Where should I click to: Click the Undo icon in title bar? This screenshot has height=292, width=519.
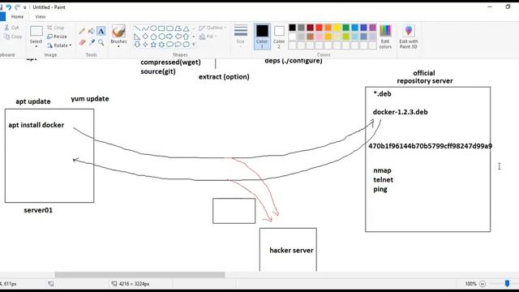tap(9, 7)
